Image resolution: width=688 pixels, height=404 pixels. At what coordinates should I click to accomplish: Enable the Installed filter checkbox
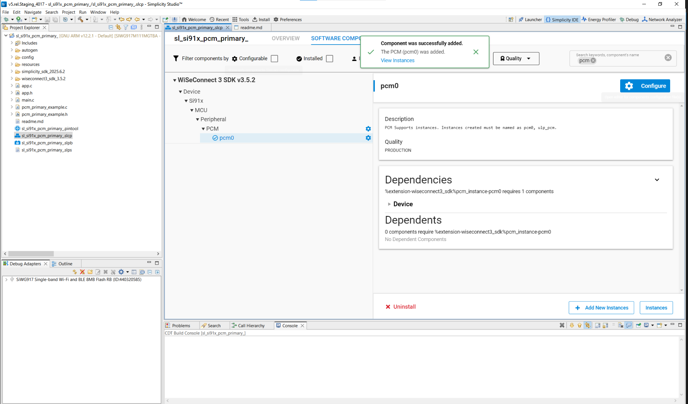(329, 58)
